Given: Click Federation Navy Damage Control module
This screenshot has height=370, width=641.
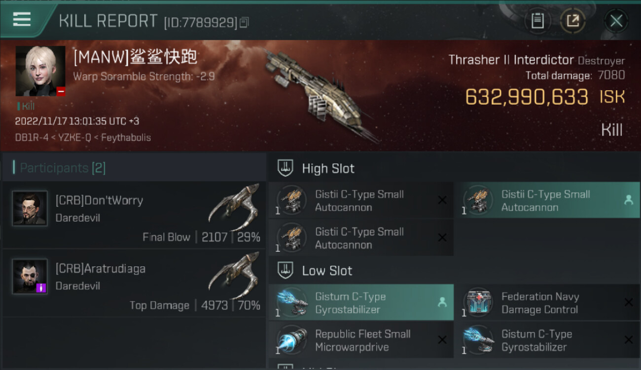Looking at the screenshot, I should click(x=546, y=303).
